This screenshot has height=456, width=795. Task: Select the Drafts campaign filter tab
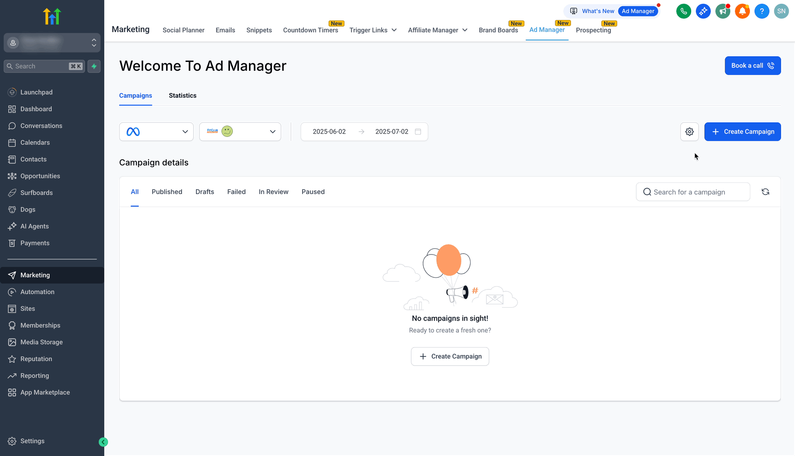coord(205,192)
